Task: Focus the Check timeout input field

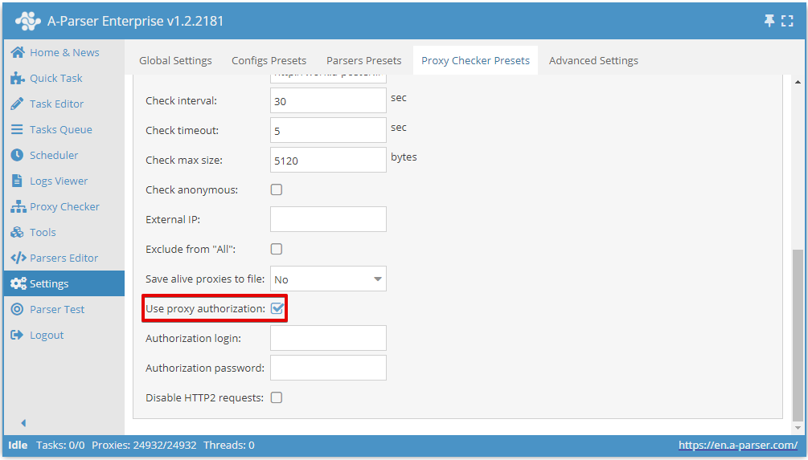Action: [328, 130]
